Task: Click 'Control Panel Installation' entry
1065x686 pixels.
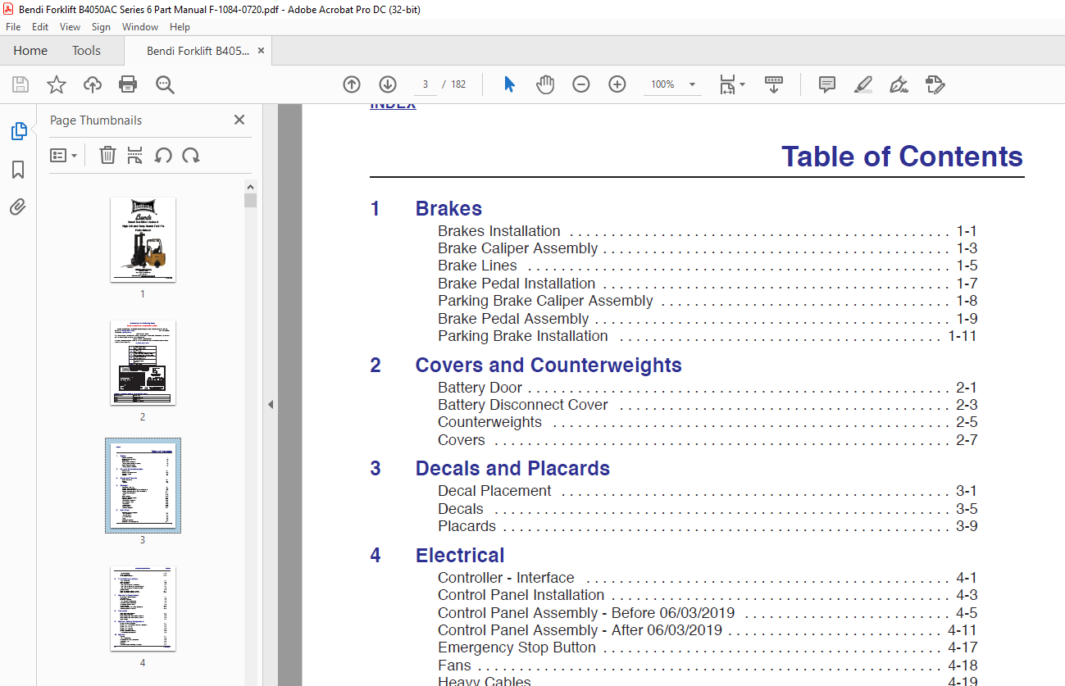Action: tap(521, 595)
